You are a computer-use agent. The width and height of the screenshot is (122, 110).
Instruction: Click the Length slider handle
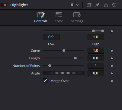tap(75, 58)
